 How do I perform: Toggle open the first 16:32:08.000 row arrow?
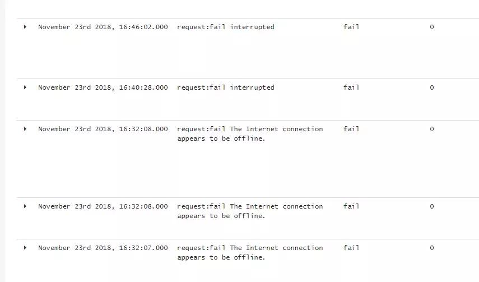(25, 129)
